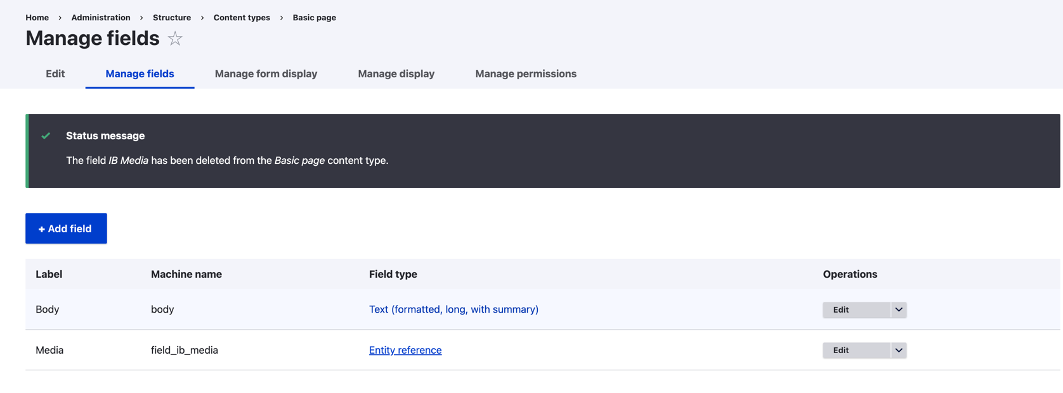Click the star shortcut icon beside Manage fields
The image size is (1063, 393).
pyautogui.click(x=175, y=39)
